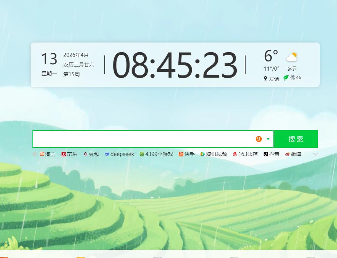
Task: Open the 163邮箱 shortcut link
Action: (245, 154)
